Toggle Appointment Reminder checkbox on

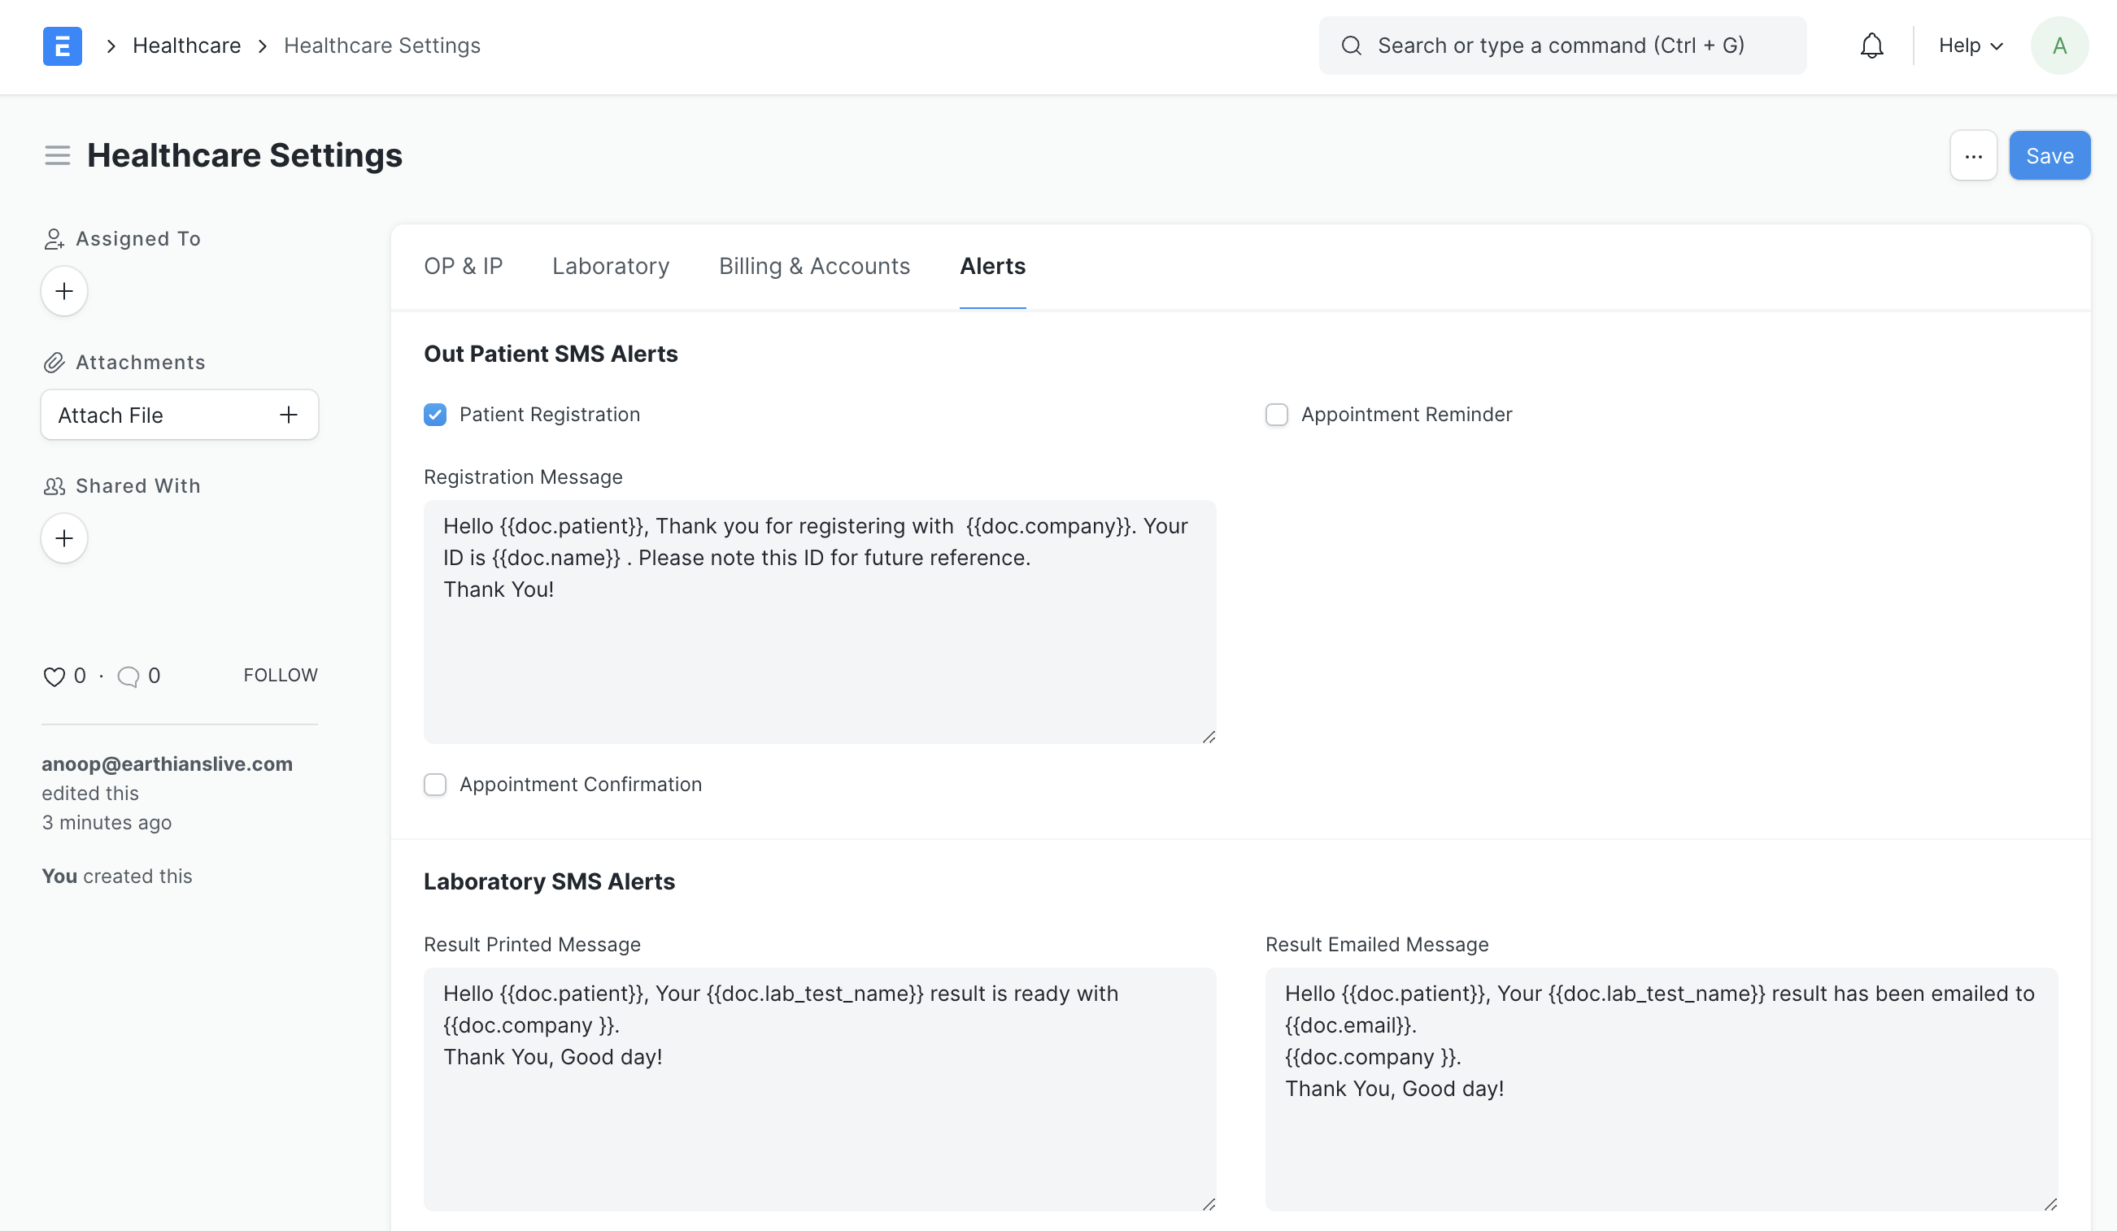(x=1276, y=413)
